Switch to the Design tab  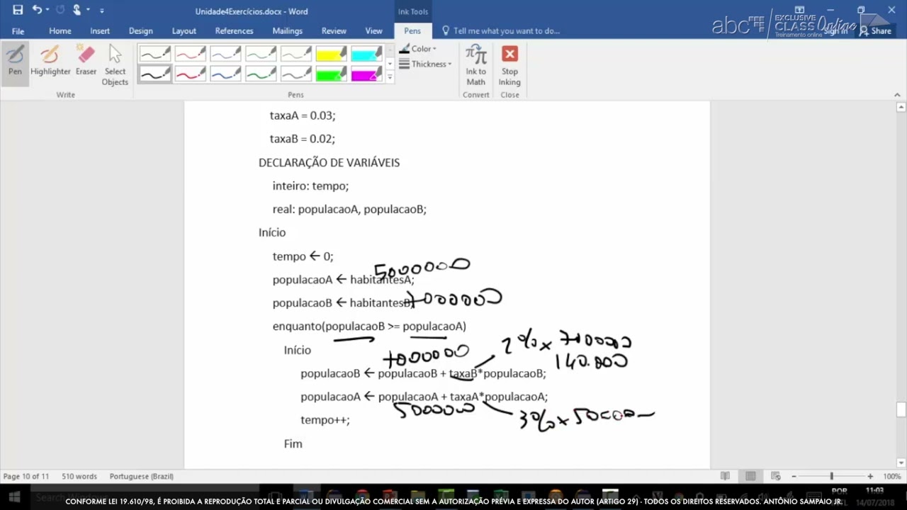[140, 31]
